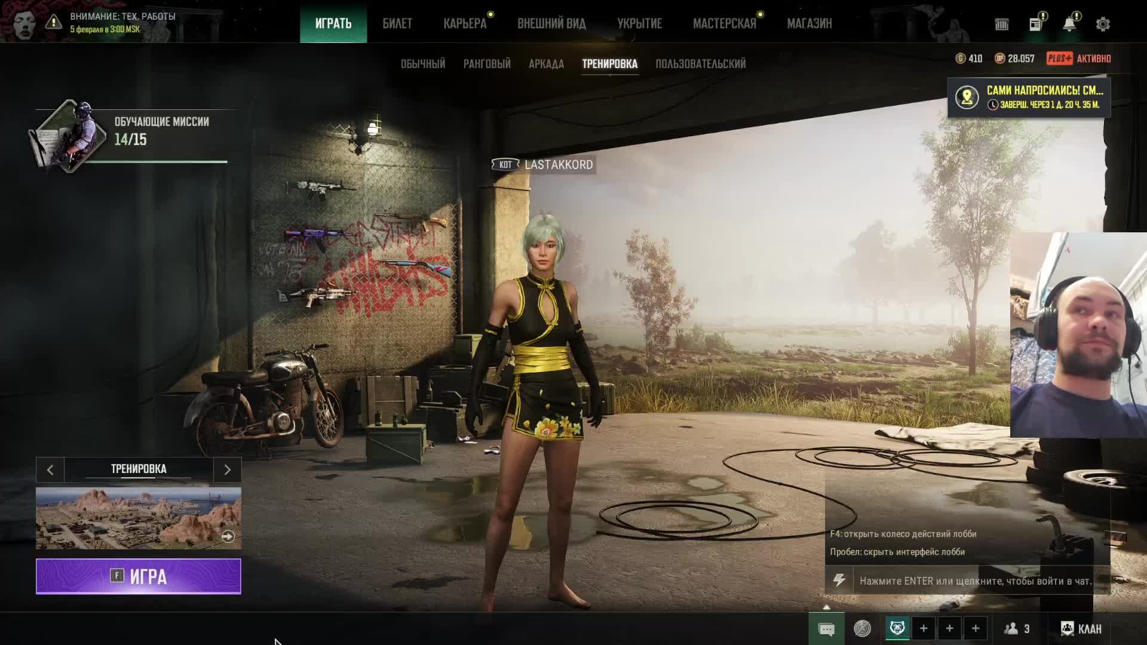The width and height of the screenshot is (1147, 645).
Task: Start match with purple ИГРА button
Action: click(139, 576)
